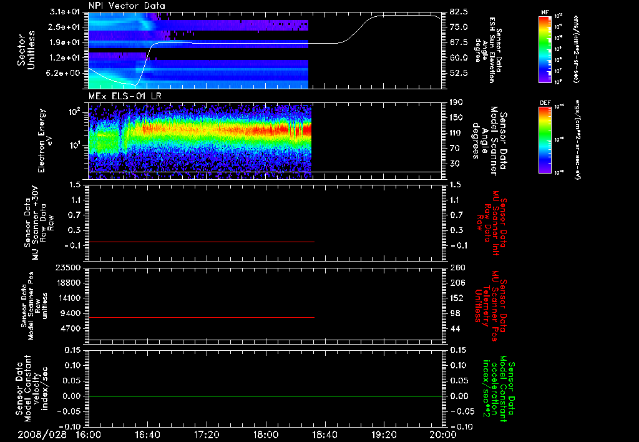Click the '44' telemetry tick label
The image size is (639, 442).
point(454,328)
